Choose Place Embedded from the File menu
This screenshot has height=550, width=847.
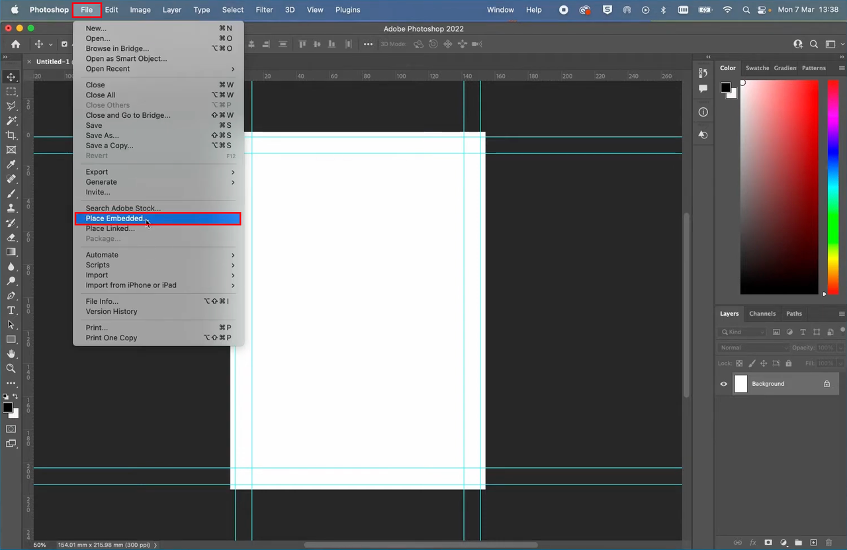116,218
